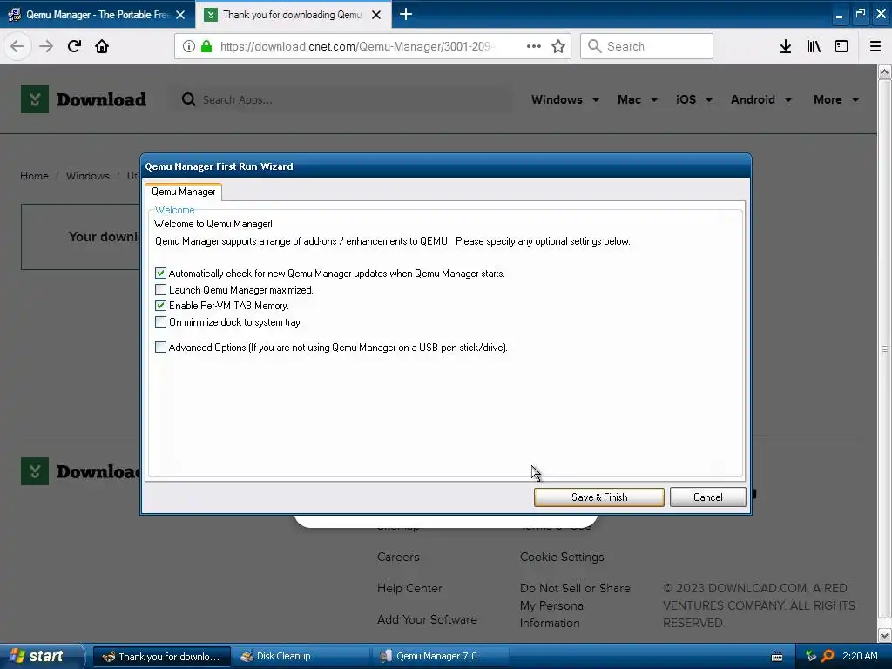
Task: Open the Careers footer link
Action: tap(398, 557)
